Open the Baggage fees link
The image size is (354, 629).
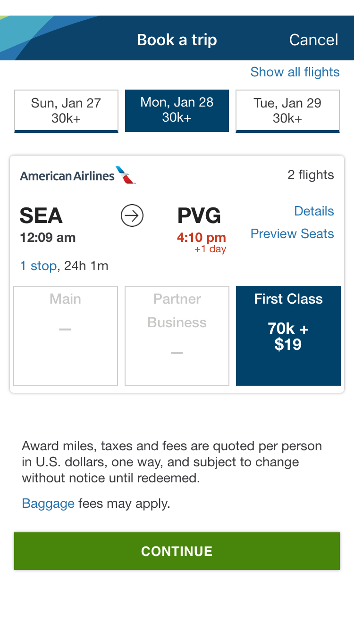[48, 504]
